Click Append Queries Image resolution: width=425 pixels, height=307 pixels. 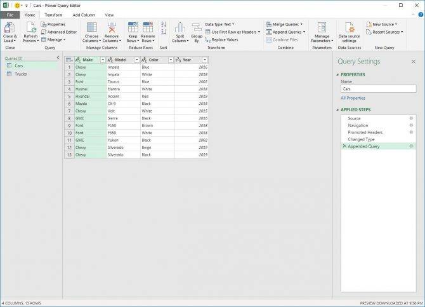coord(285,32)
